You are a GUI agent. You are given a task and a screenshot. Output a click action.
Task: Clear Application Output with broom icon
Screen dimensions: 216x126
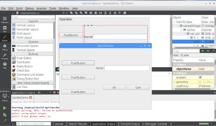pyautogui.click(x=39, y=93)
